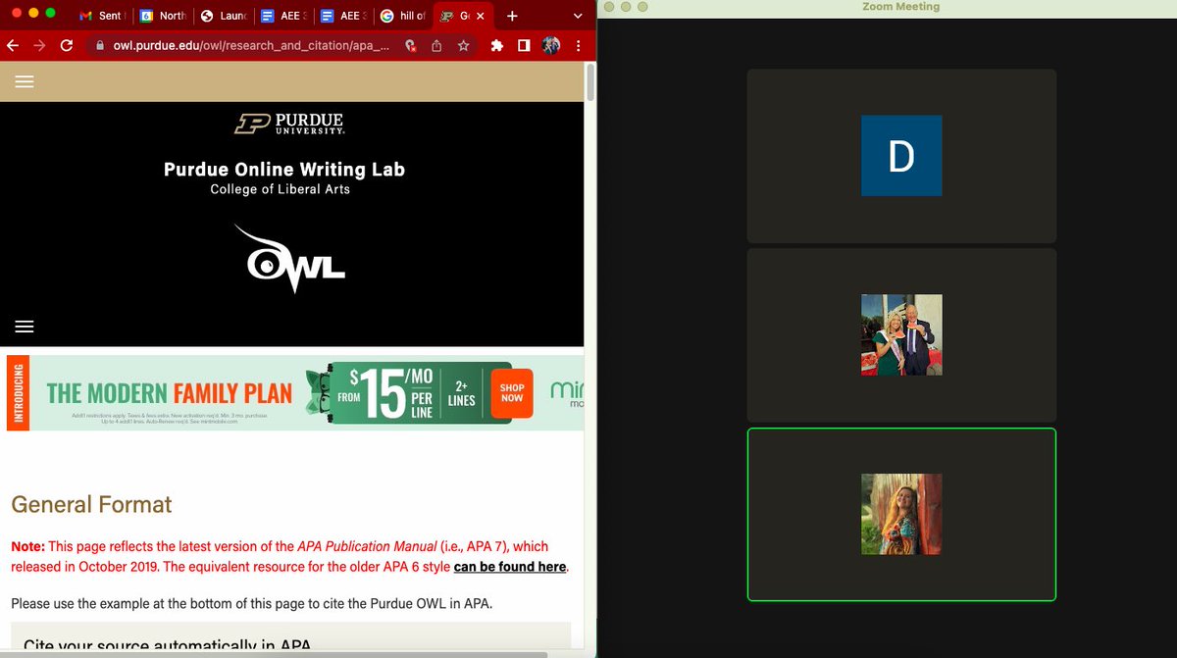Viewport: 1177px width, 658px height.
Task: Open a new browser tab
Action: pyautogui.click(x=512, y=16)
